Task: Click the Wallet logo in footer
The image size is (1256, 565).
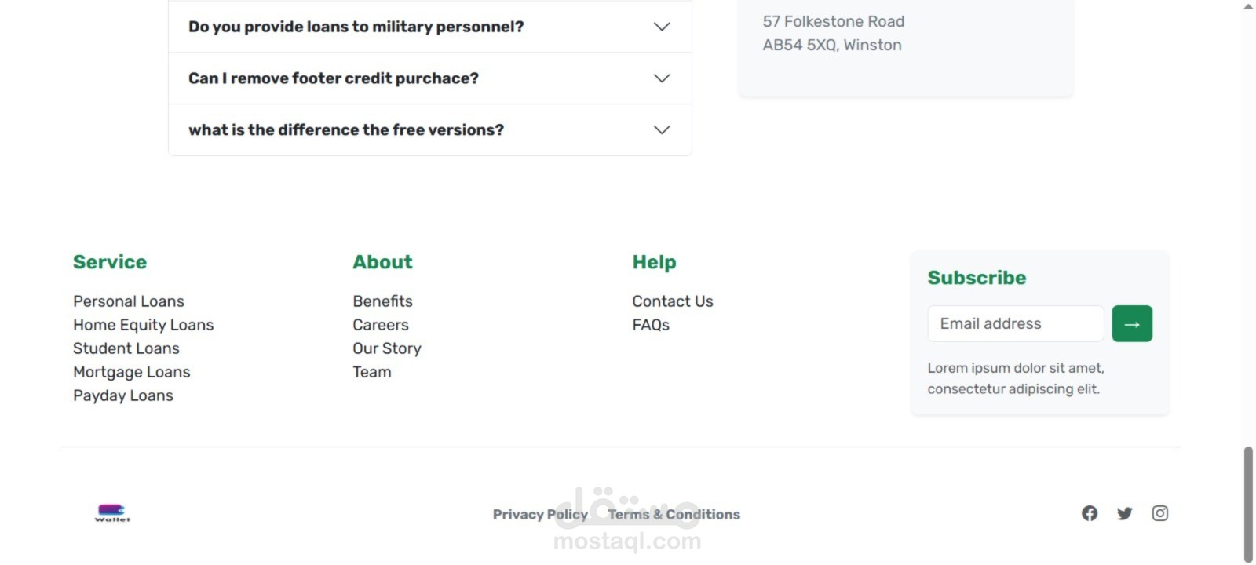Action: pos(112,513)
